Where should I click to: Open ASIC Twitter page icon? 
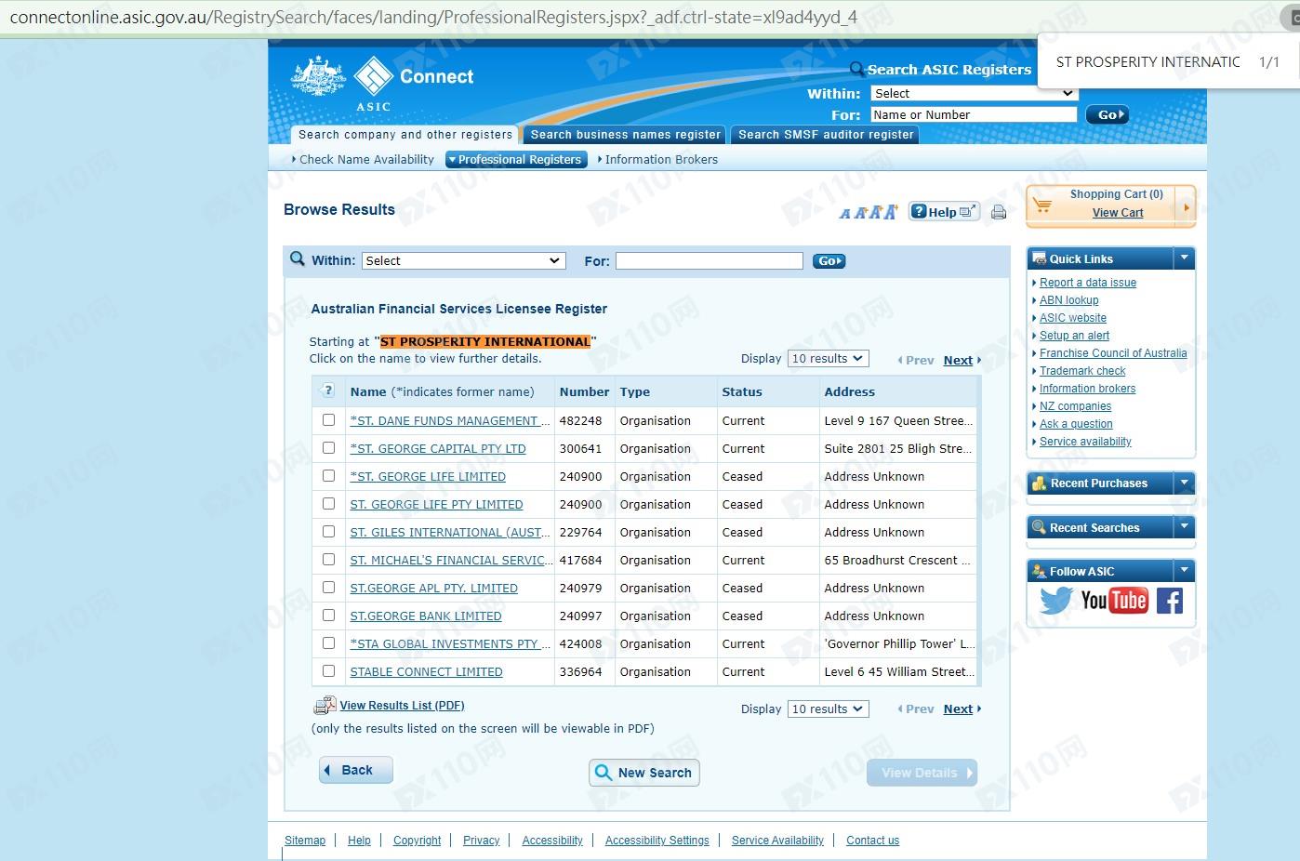click(1055, 601)
